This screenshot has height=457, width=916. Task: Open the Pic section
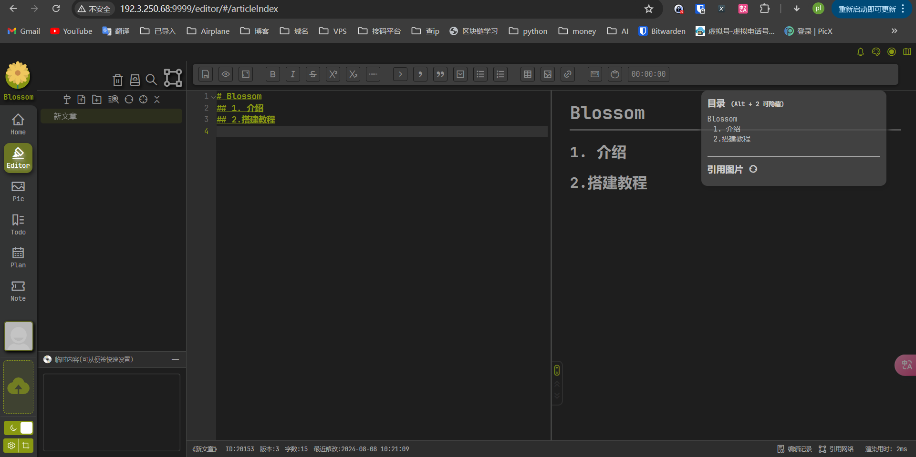[x=18, y=191]
